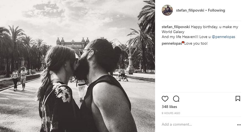Save the post with the bookmark icon
The width and height of the screenshot is (247, 132).
[x=238, y=99]
